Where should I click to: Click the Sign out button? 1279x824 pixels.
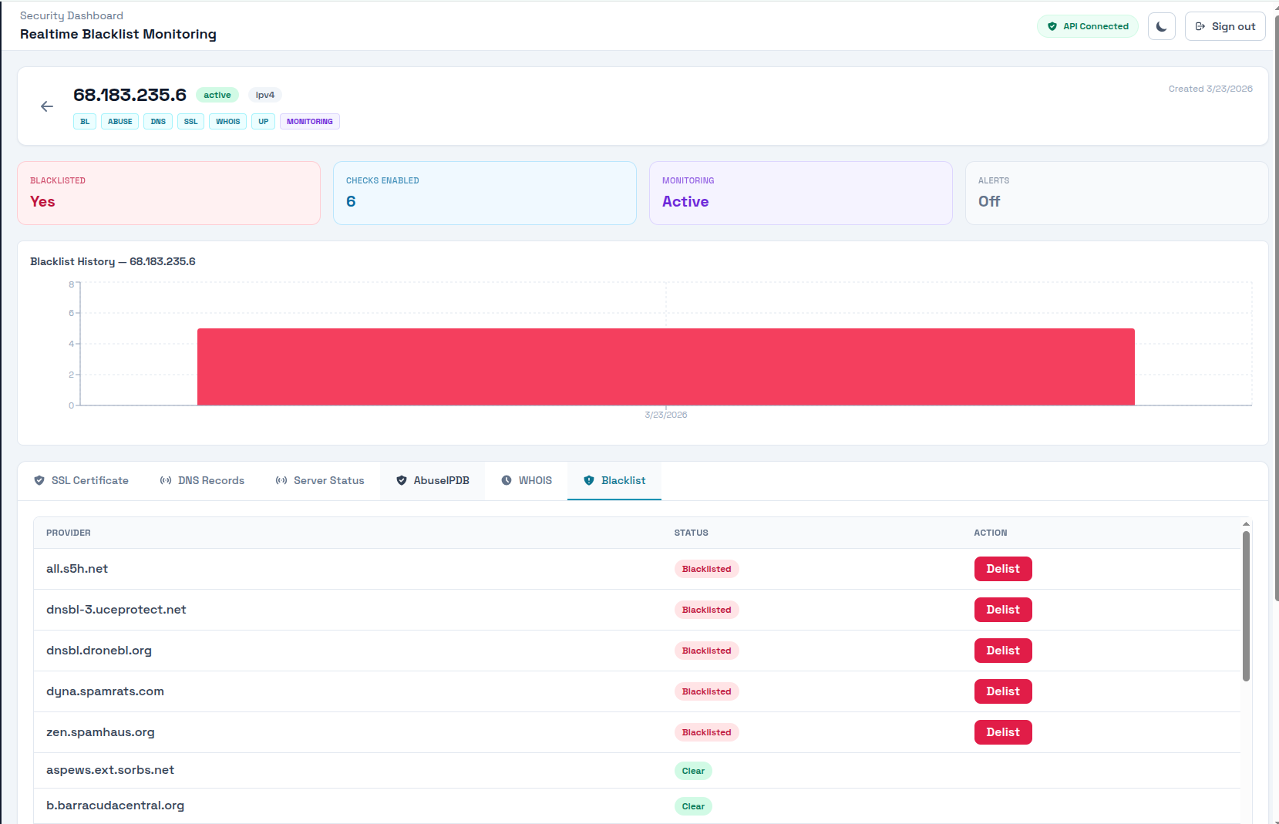(1225, 26)
